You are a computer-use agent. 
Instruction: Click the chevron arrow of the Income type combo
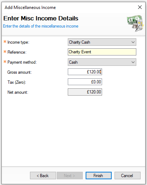(133, 42)
